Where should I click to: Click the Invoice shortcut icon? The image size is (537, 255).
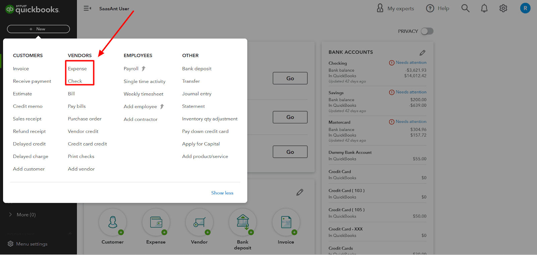pos(286,223)
